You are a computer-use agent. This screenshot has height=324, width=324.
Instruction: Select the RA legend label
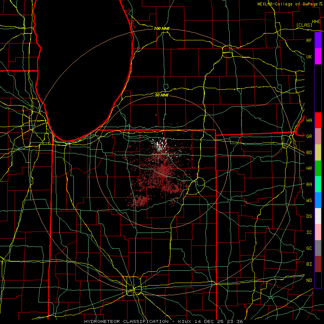click(x=309, y=185)
